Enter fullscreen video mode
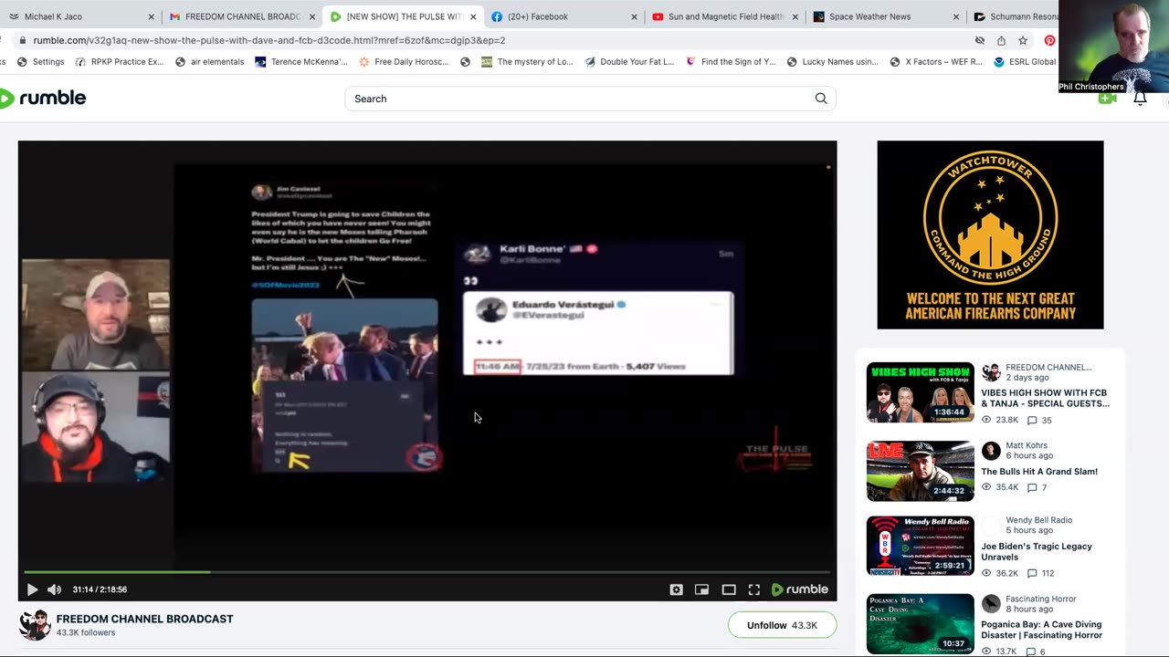 (x=754, y=589)
